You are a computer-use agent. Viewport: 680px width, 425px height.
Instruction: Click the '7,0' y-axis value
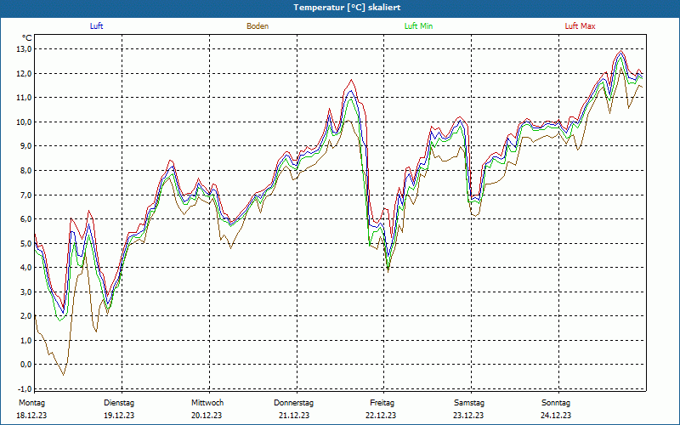click(26, 195)
